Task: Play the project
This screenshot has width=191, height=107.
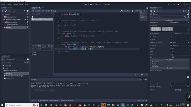Action: tap(168, 4)
